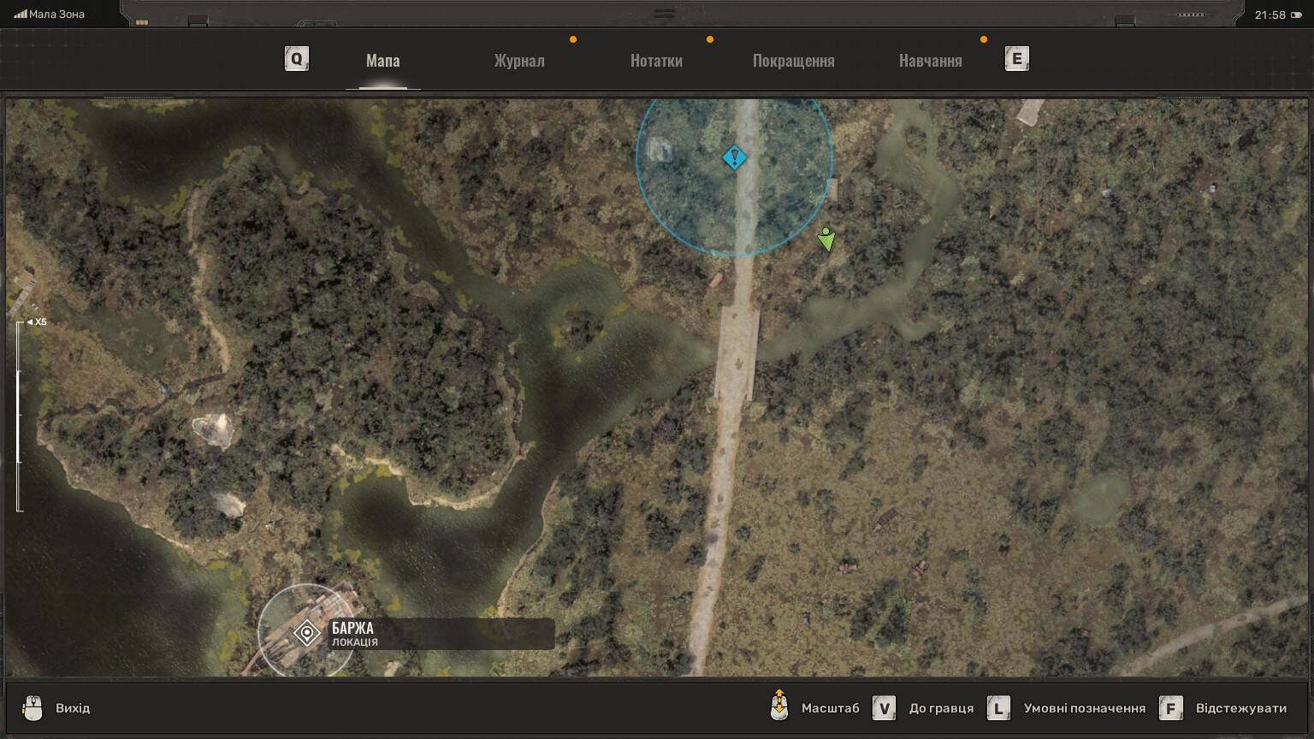Click the 21:58 clock display
This screenshot has height=739, width=1314.
click(x=1270, y=15)
